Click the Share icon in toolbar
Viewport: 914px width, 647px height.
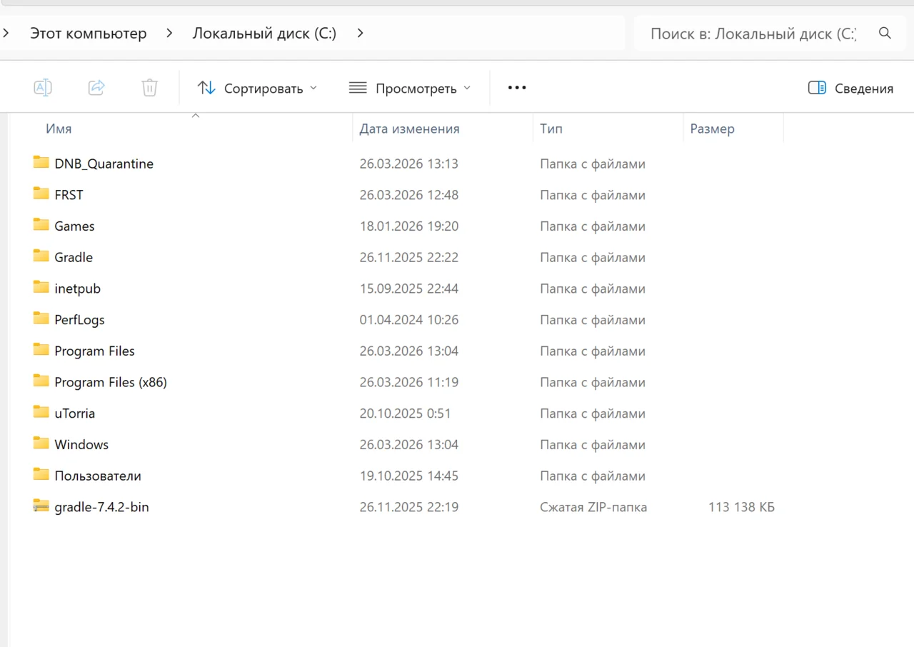[x=96, y=88]
